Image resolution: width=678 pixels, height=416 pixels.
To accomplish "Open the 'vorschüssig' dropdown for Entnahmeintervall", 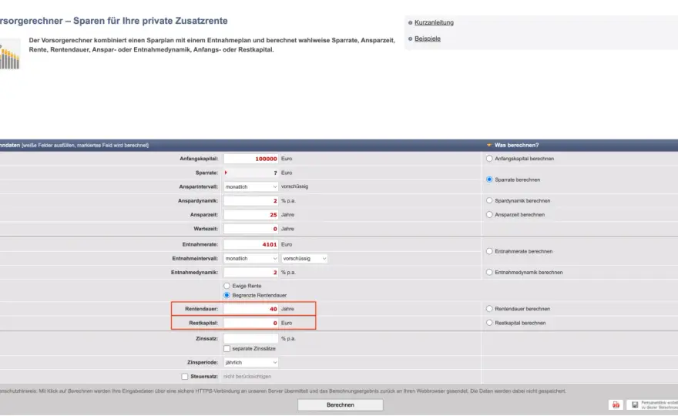I will [304, 259].
